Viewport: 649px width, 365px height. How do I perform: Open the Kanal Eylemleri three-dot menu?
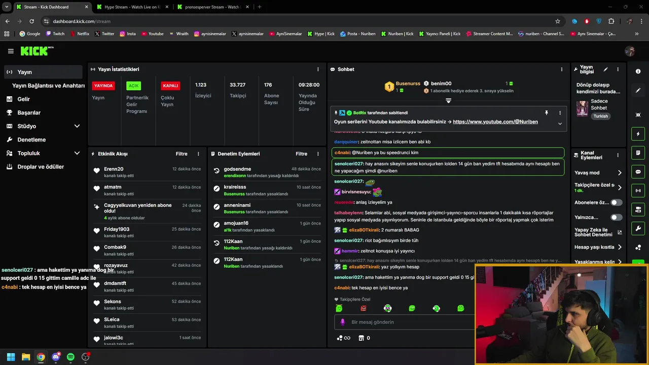point(618,155)
